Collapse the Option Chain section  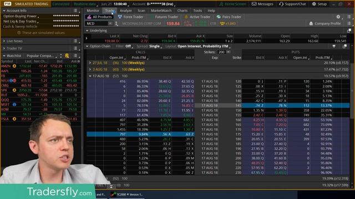click(x=87, y=46)
